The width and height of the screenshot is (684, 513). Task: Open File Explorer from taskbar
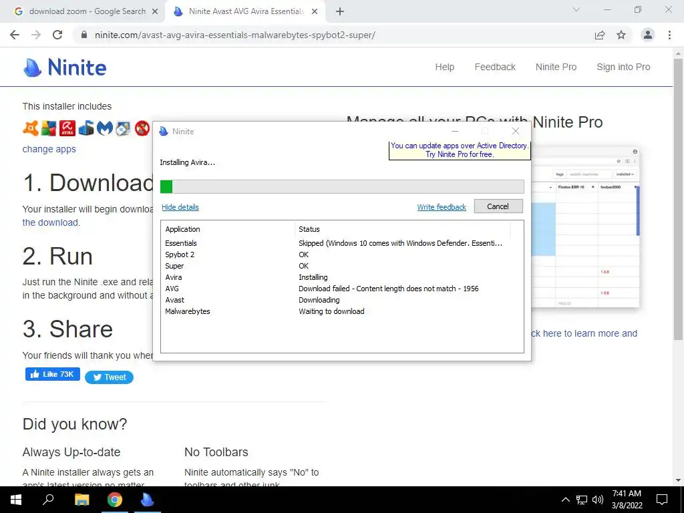[x=81, y=500]
